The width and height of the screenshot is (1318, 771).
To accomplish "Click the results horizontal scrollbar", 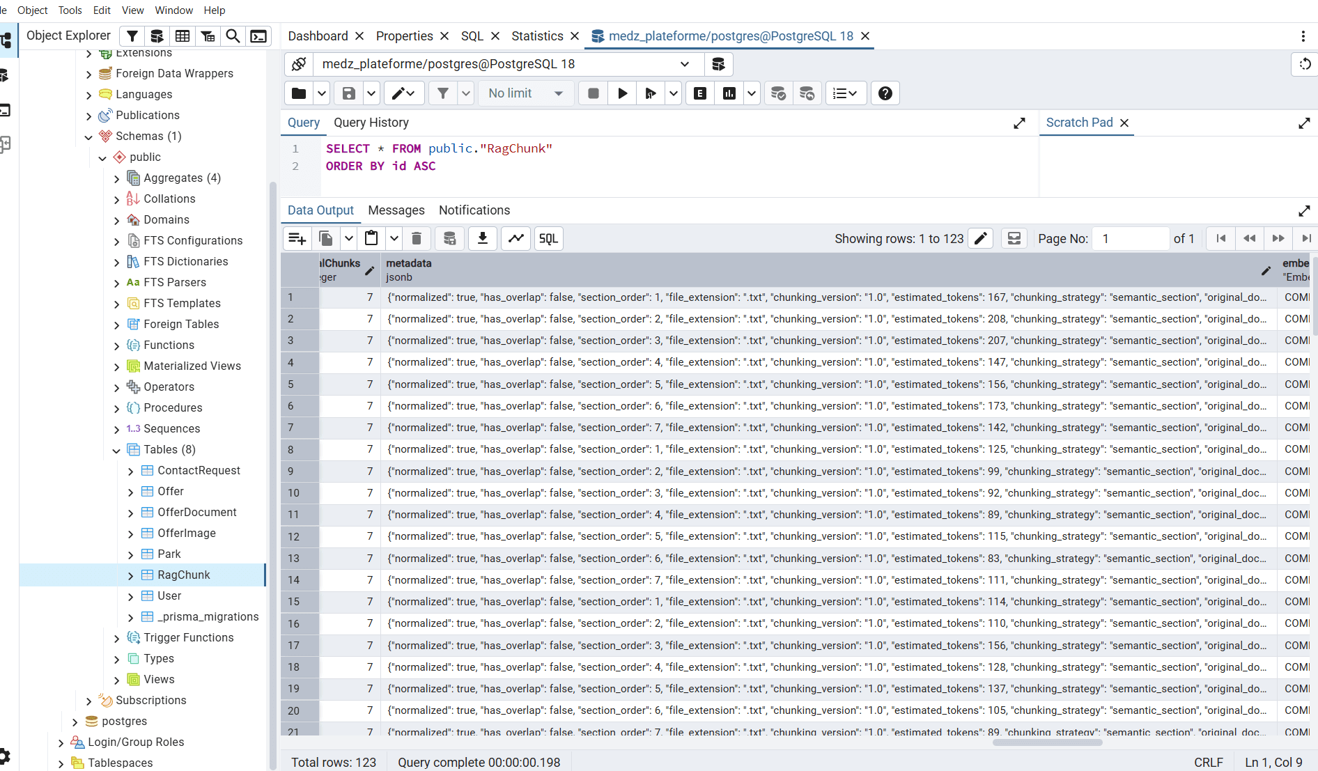I will [x=1047, y=742].
